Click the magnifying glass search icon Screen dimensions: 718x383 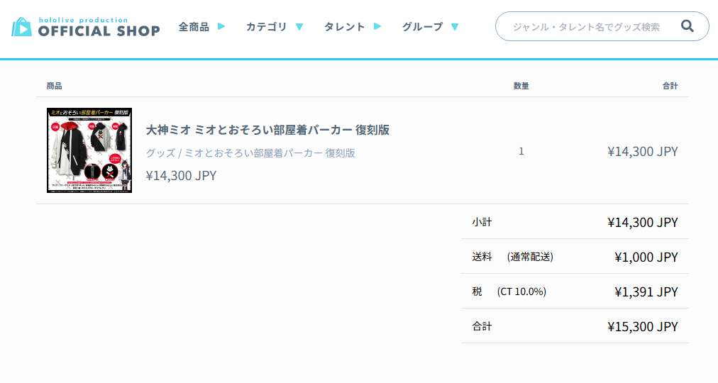[x=687, y=26]
